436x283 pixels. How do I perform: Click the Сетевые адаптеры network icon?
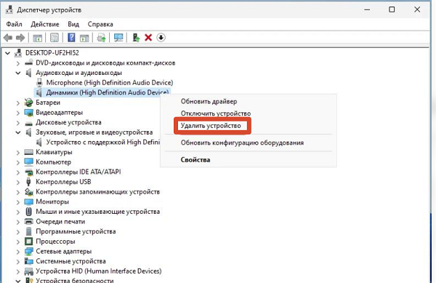(28, 251)
